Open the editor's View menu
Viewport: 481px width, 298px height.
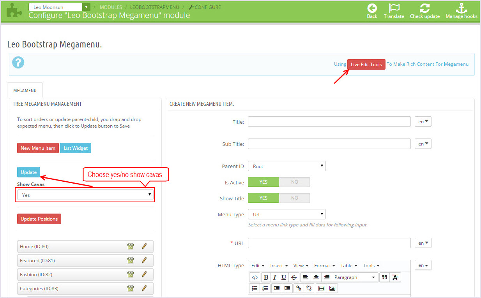(301, 266)
